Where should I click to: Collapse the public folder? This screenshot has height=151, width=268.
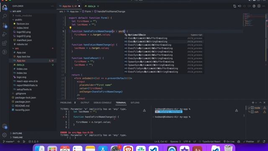coord(18,20)
